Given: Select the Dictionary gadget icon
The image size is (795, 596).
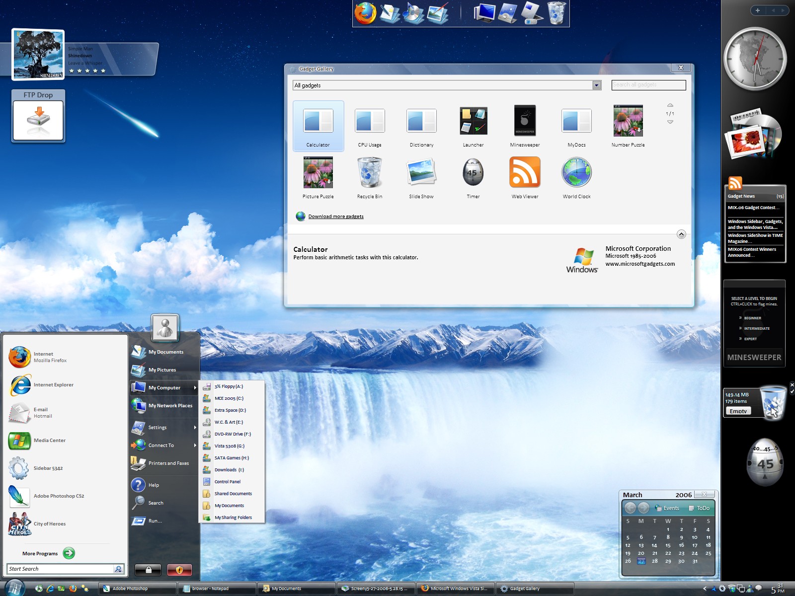Looking at the screenshot, I should [421, 121].
